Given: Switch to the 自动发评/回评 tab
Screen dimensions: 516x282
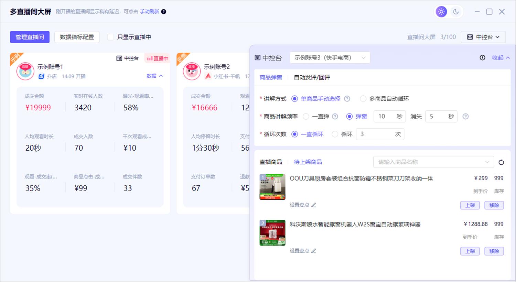Looking at the screenshot, I should click(x=312, y=77).
